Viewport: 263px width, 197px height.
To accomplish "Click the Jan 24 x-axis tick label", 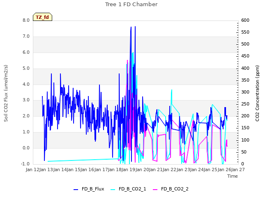I will point(197,170).
